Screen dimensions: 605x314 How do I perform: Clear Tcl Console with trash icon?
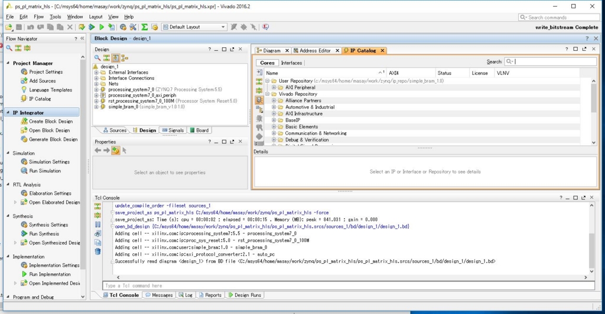tap(97, 251)
